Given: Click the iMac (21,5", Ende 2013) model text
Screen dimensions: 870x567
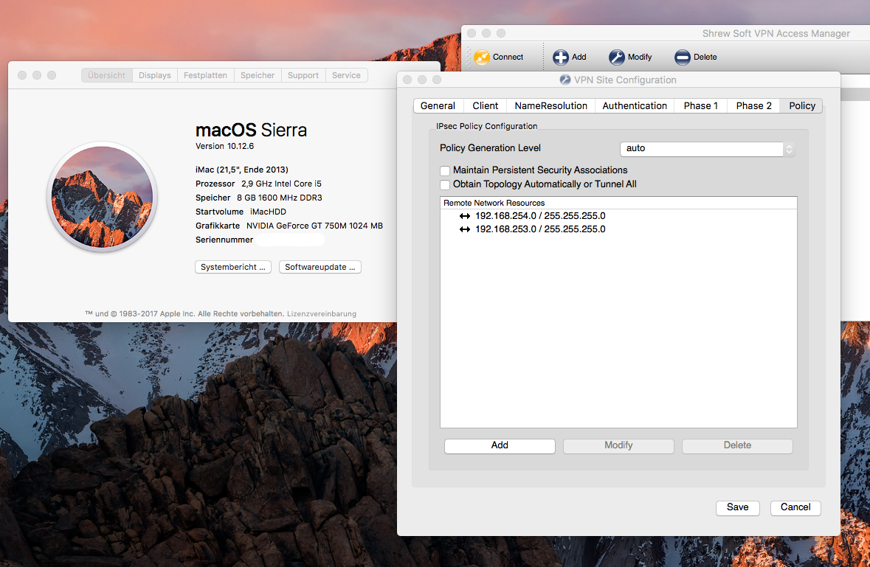Looking at the screenshot, I should pos(242,170).
